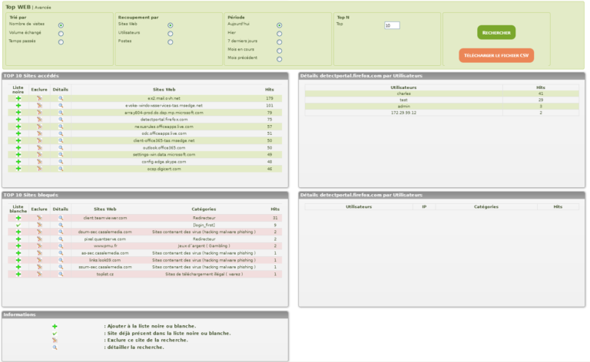590x362 pixels.
Task: Sort by Volume échangé
Action: tap(61, 33)
